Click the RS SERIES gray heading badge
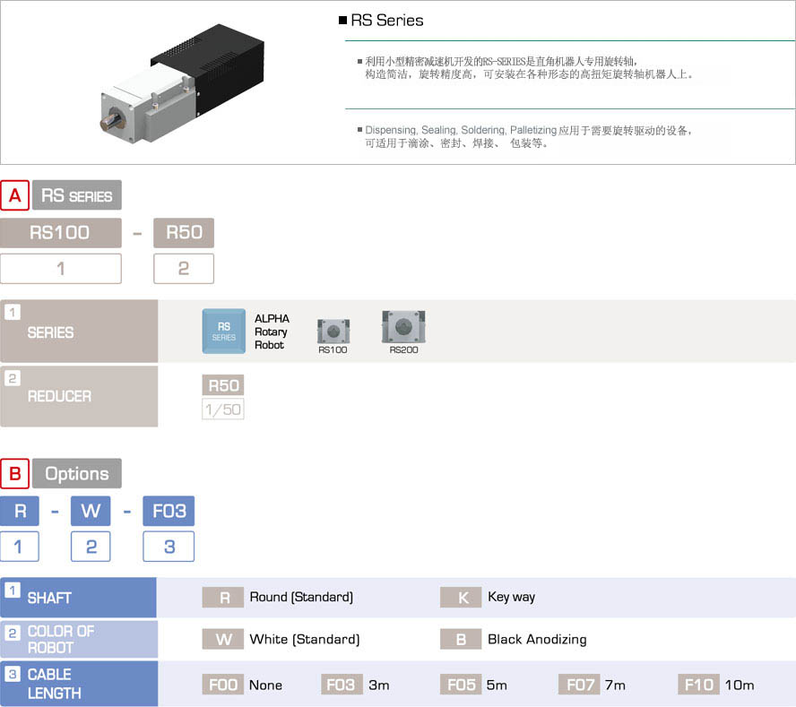 click(x=77, y=195)
